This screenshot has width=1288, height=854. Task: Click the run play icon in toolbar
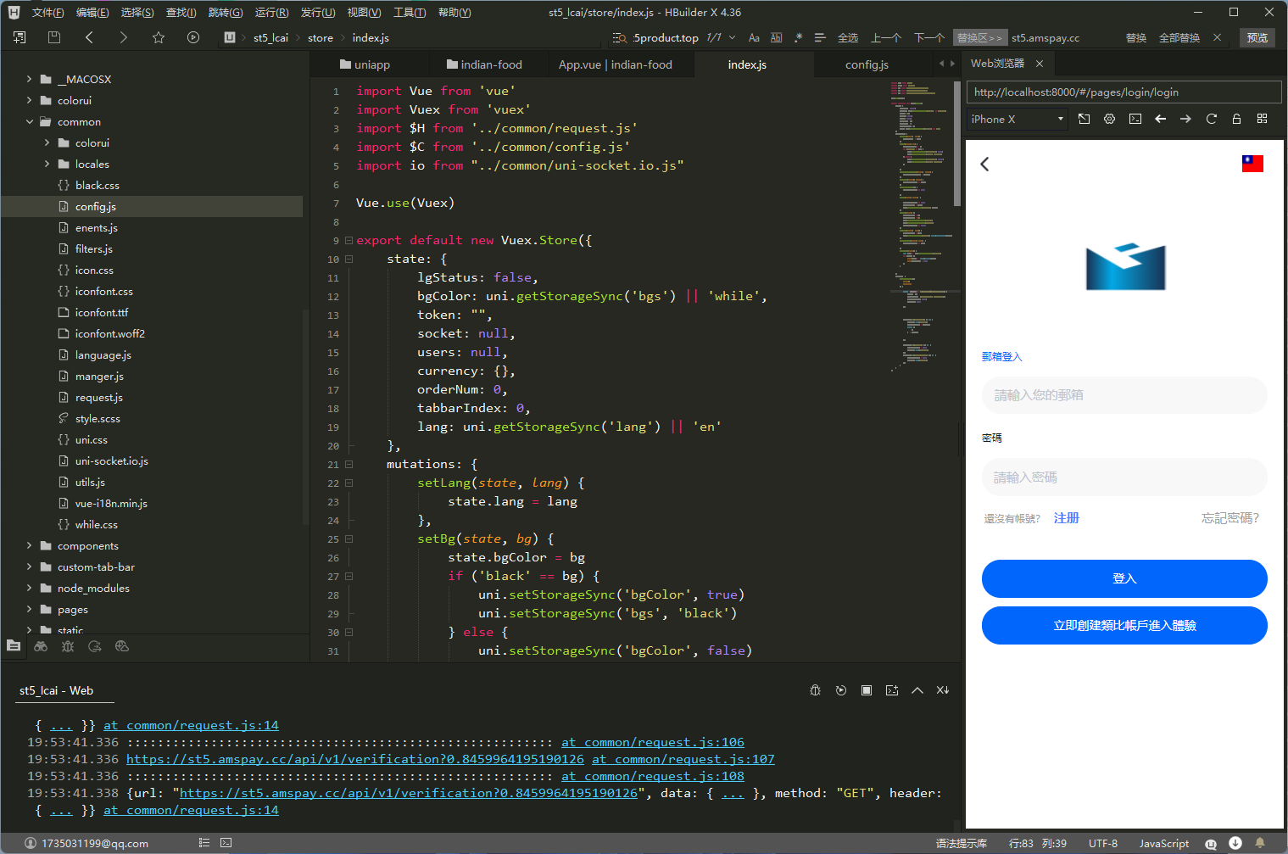click(x=193, y=37)
